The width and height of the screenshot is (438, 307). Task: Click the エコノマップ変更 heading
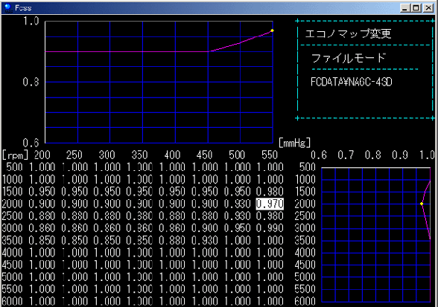[x=348, y=33]
